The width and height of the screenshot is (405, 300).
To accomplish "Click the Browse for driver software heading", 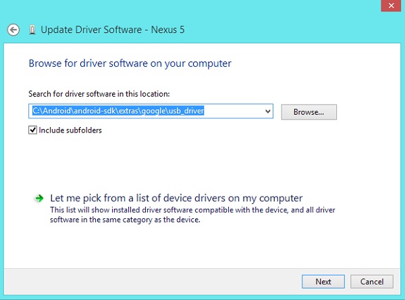I will (130, 64).
